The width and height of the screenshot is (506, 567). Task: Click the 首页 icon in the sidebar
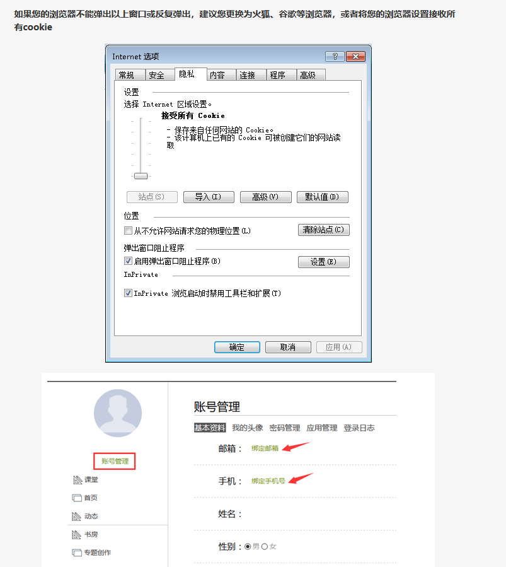pyautogui.click(x=77, y=498)
